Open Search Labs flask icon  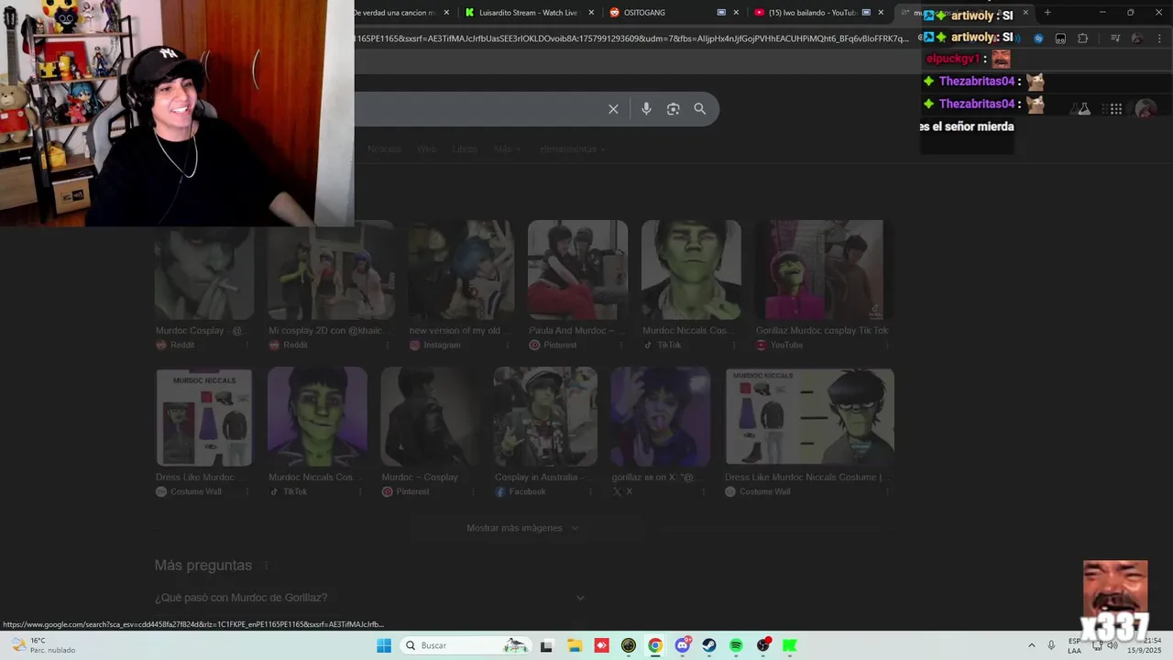pyautogui.click(x=1083, y=109)
